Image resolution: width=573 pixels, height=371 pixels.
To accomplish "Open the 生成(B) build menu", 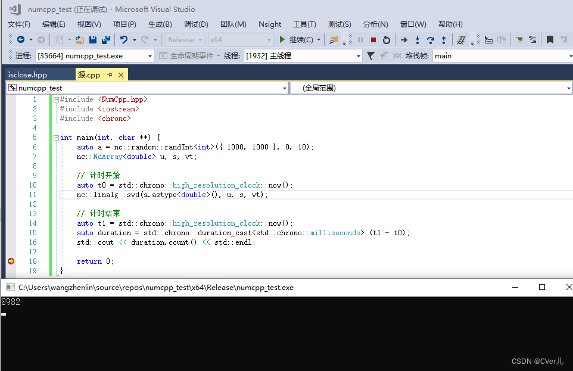I will (x=160, y=24).
